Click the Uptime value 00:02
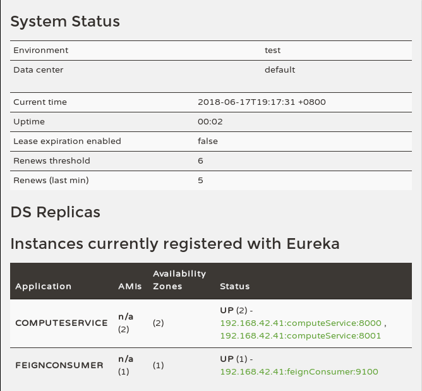Viewport: 422px width, 391px height. click(210, 121)
